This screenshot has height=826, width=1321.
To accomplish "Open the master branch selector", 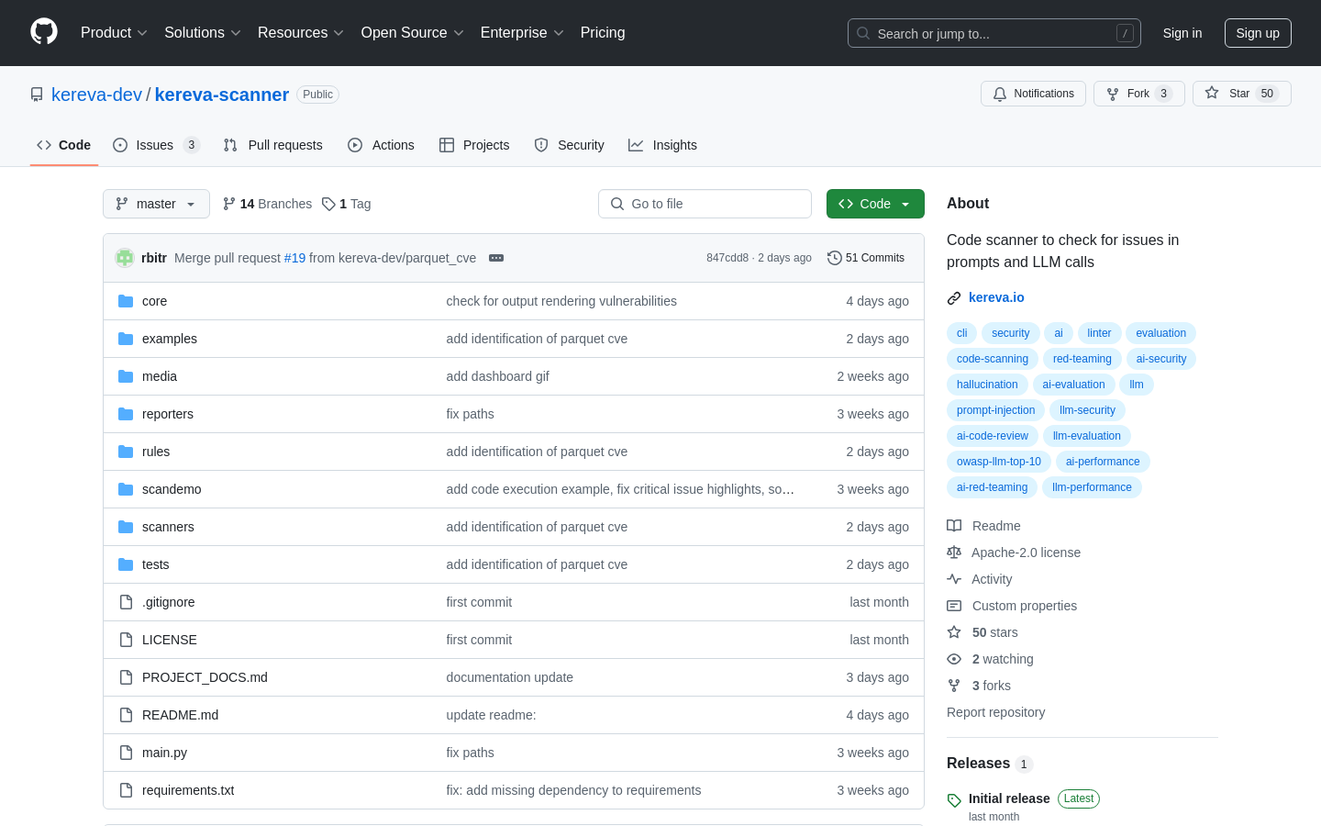I will 156,204.
